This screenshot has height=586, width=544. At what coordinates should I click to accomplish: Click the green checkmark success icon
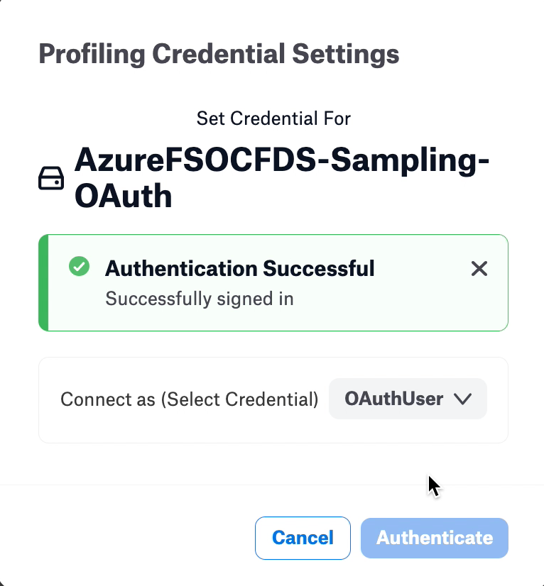click(x=80, y=266)
